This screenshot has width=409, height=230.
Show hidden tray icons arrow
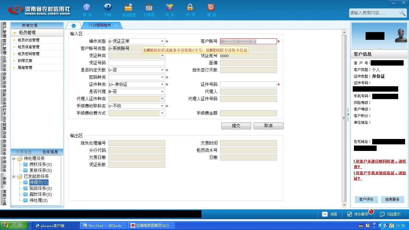point(381,226)
